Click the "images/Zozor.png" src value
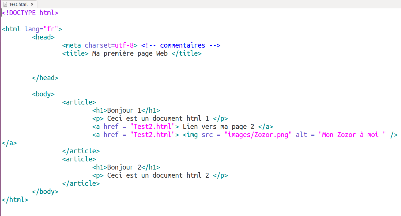 [258, 135]
